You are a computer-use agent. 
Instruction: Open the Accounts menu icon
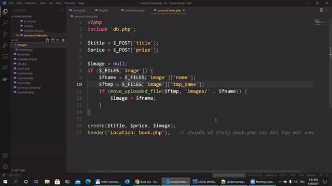pyautogui.click(x=5, y=156)
